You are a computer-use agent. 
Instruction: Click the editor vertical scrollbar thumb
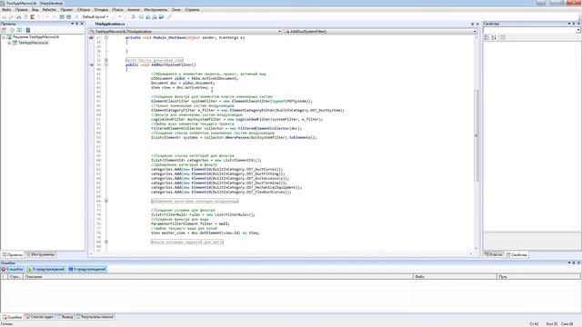coord(477,135)
